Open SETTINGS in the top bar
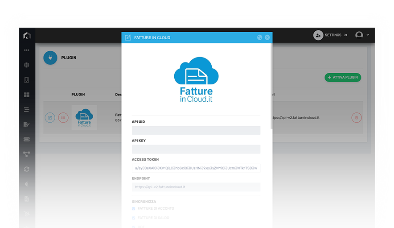Viewport: 394px width, 228px height. point(333,35)
